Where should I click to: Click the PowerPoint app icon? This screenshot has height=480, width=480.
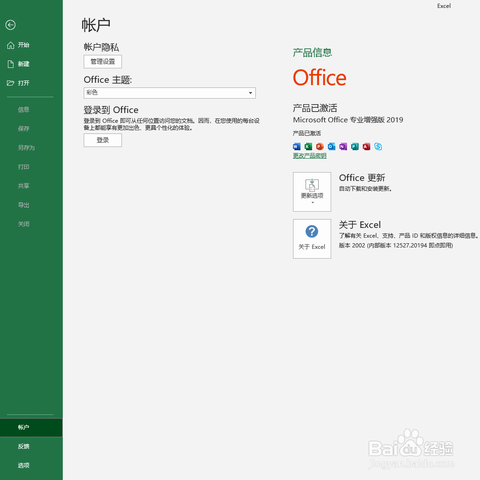tap(320, 147)
